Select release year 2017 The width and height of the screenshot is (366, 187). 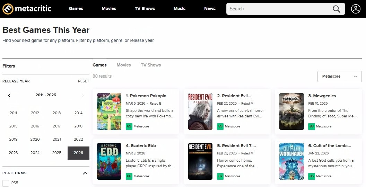click(57, 126)
